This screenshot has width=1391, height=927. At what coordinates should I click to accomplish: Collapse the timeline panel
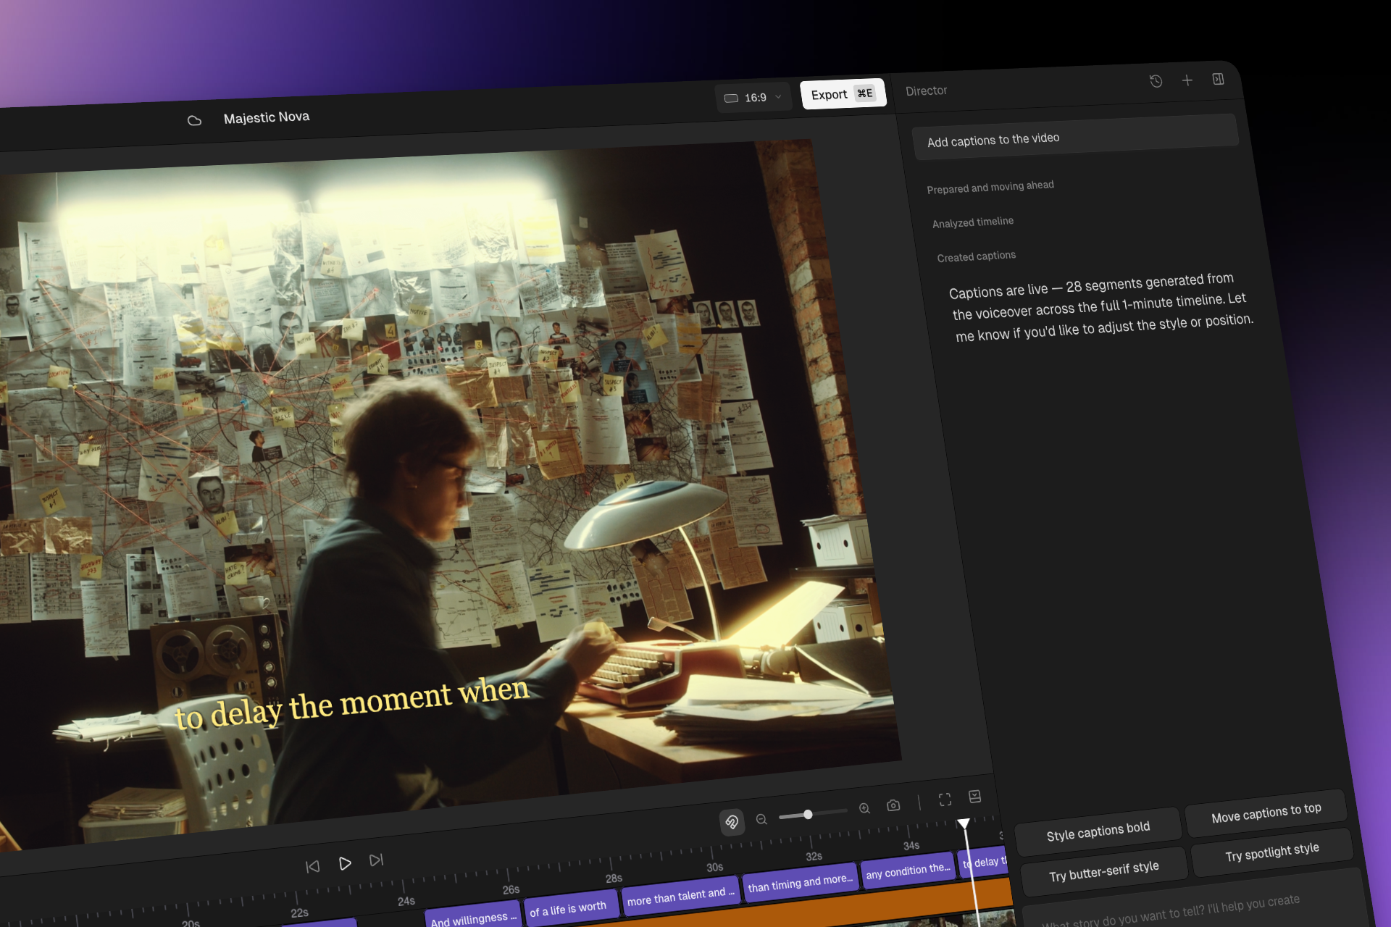pyautogui.click(x=974, y=797)
